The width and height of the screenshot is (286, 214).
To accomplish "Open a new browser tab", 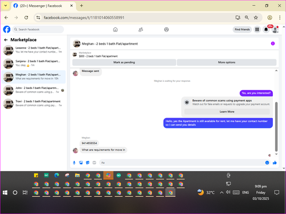I will pos(81,6).
